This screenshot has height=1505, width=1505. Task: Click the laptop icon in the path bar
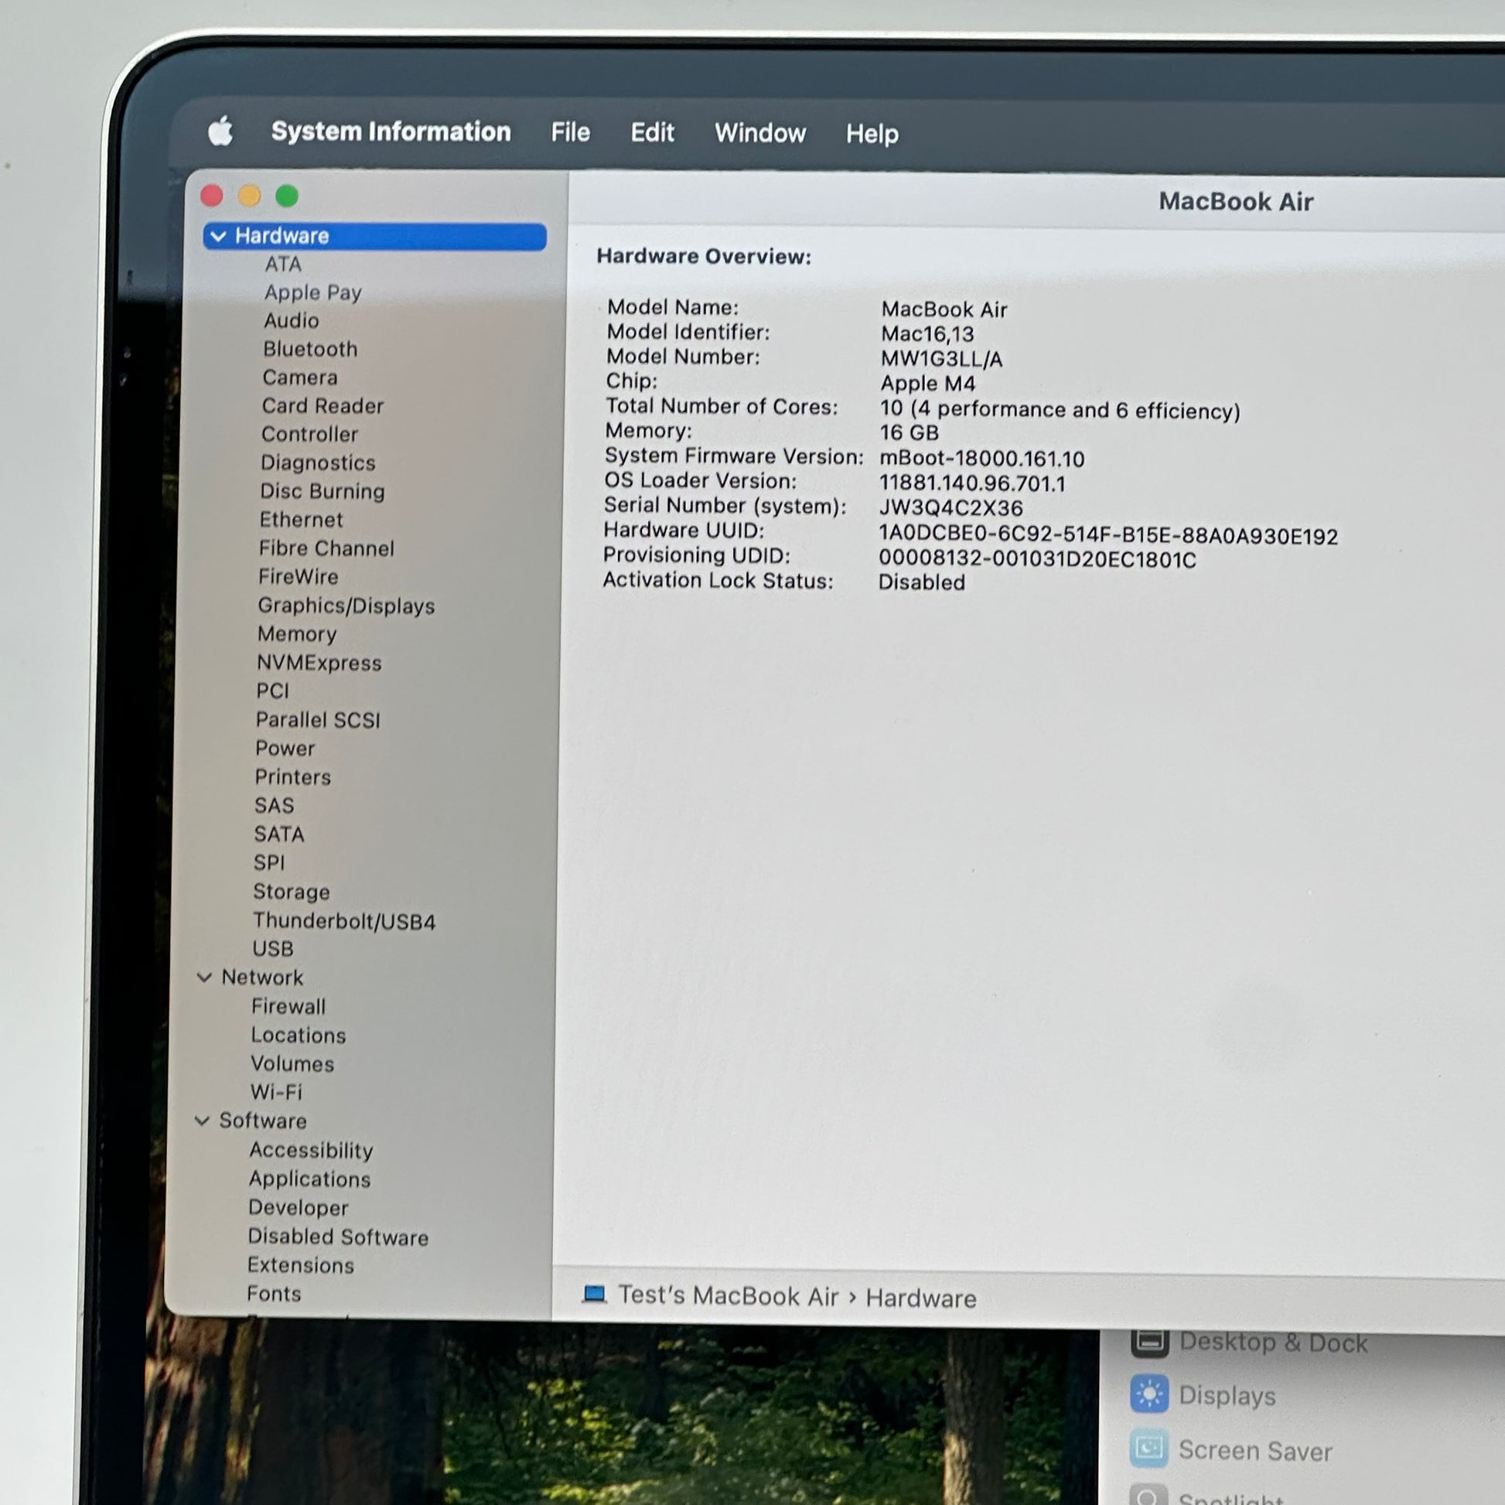coord(595,1295)
